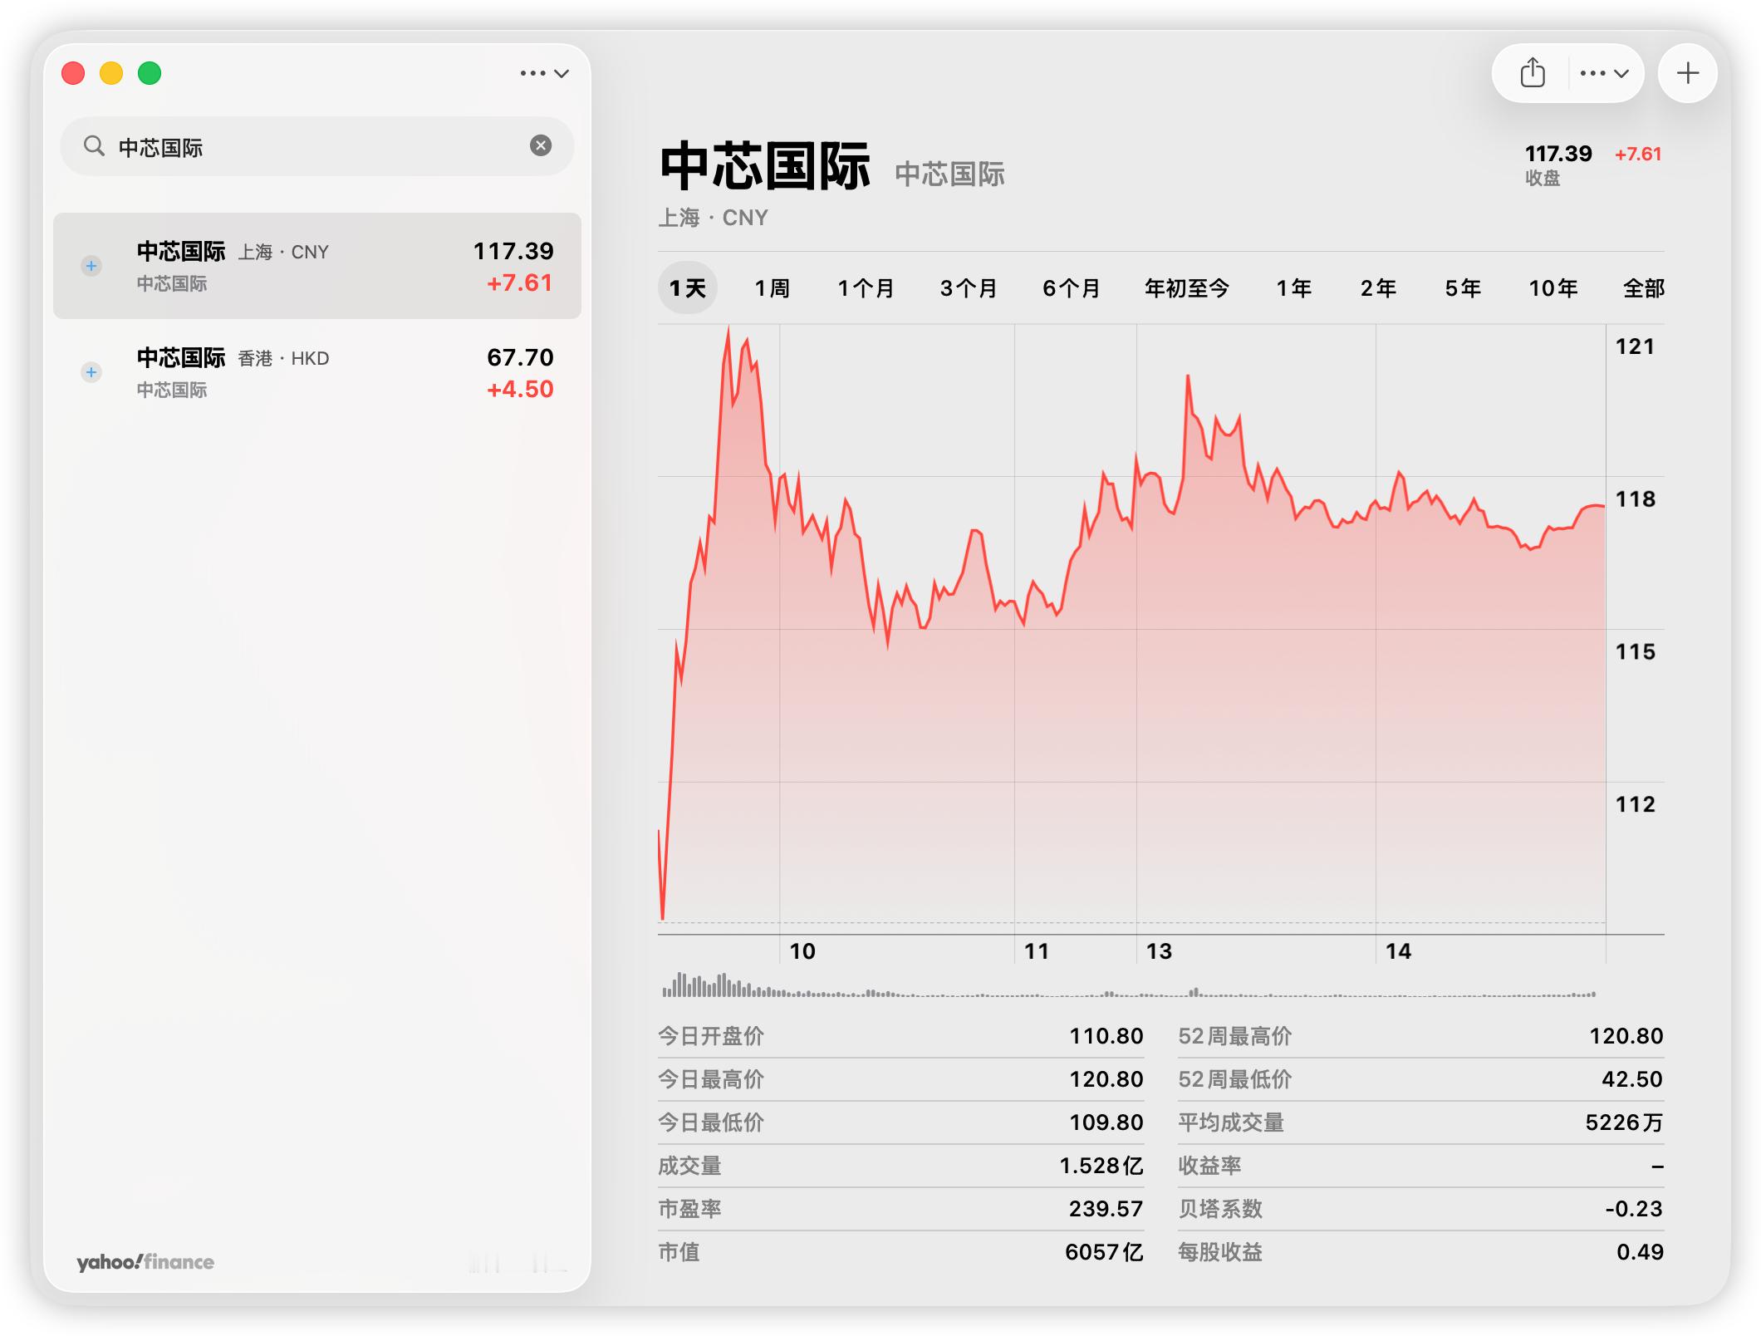Click the 贝塔系数 value -0.23

coord(1634,1209)
